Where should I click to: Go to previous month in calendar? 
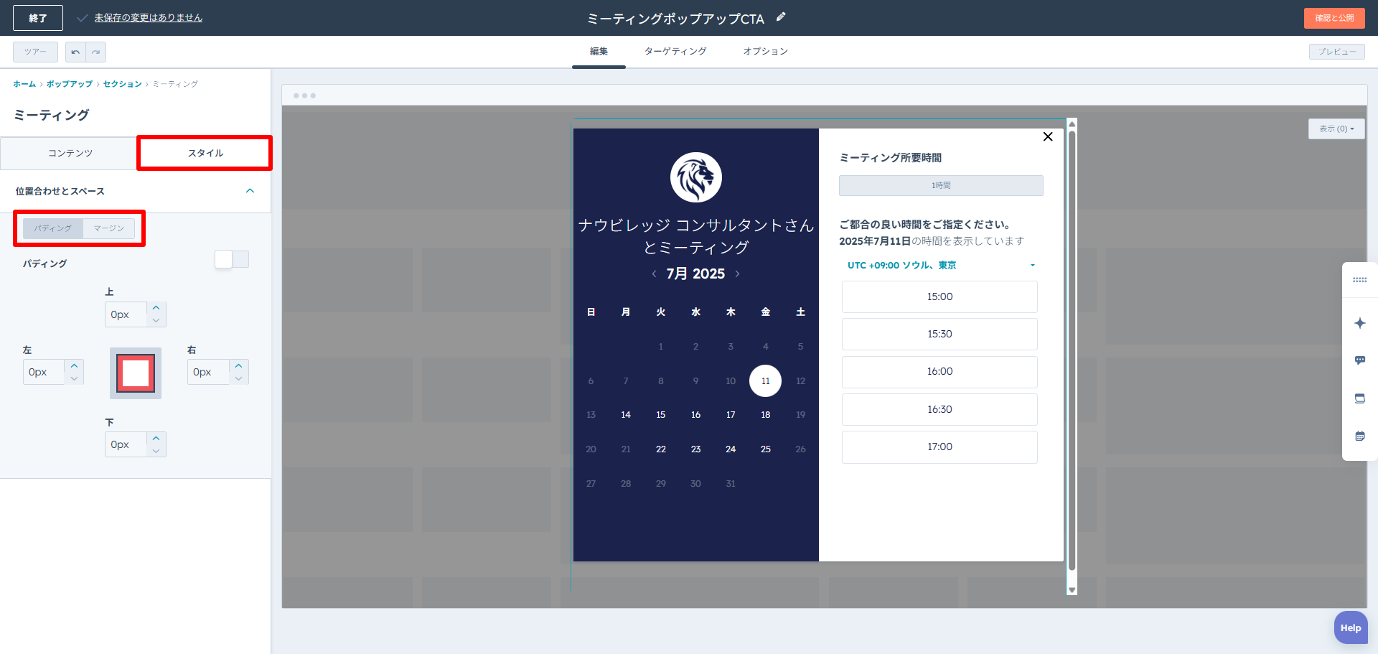pos(654,274)
